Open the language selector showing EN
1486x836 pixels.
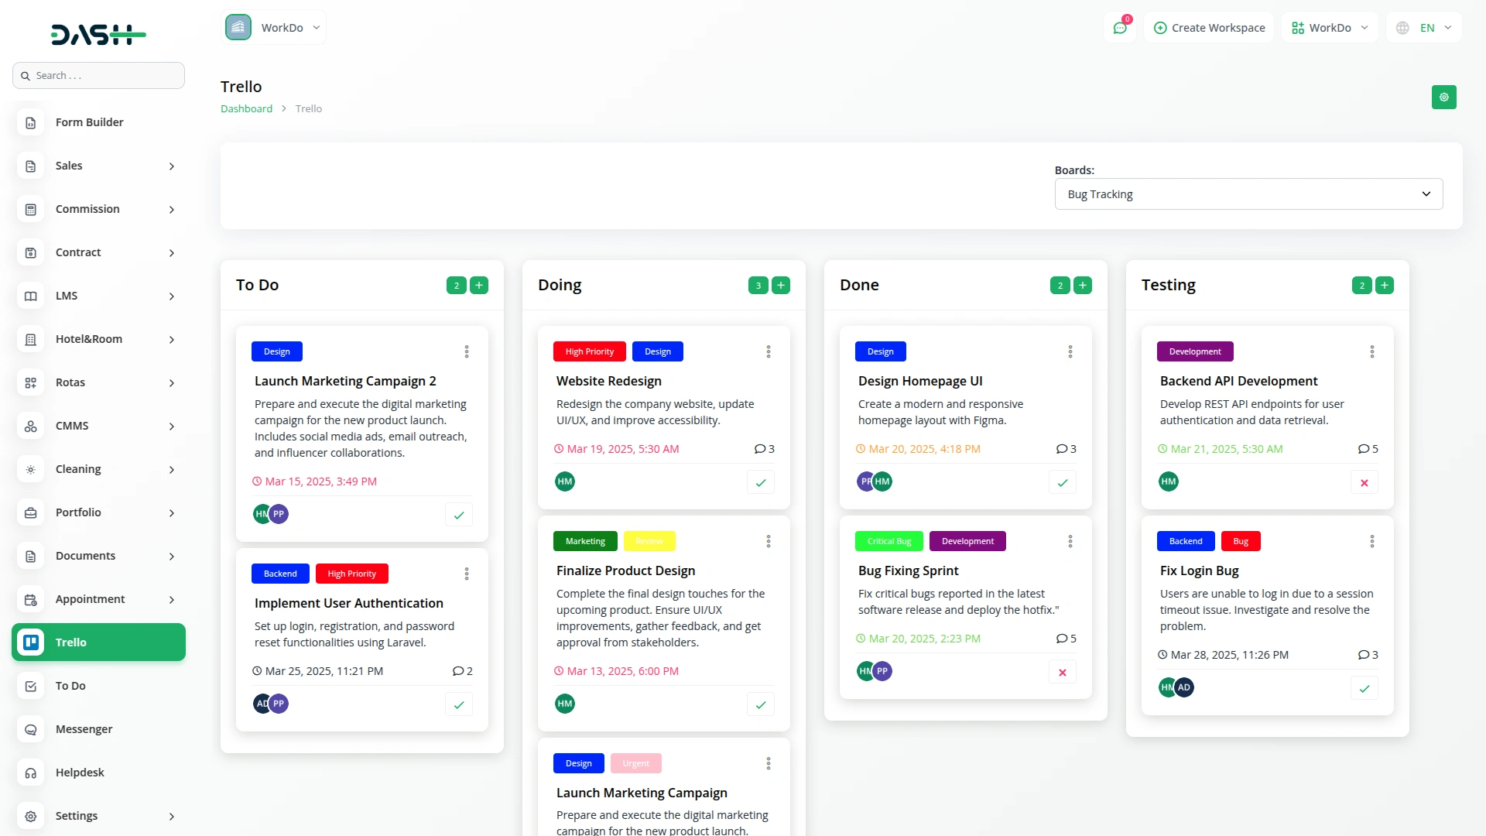point(1424,27)
